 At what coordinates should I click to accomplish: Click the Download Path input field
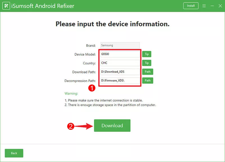click(x=120, y=72)
